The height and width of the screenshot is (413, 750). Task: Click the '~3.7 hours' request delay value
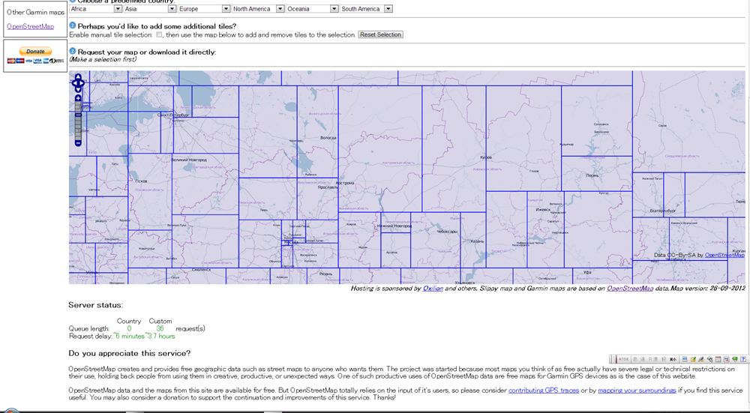click(160, 336)
